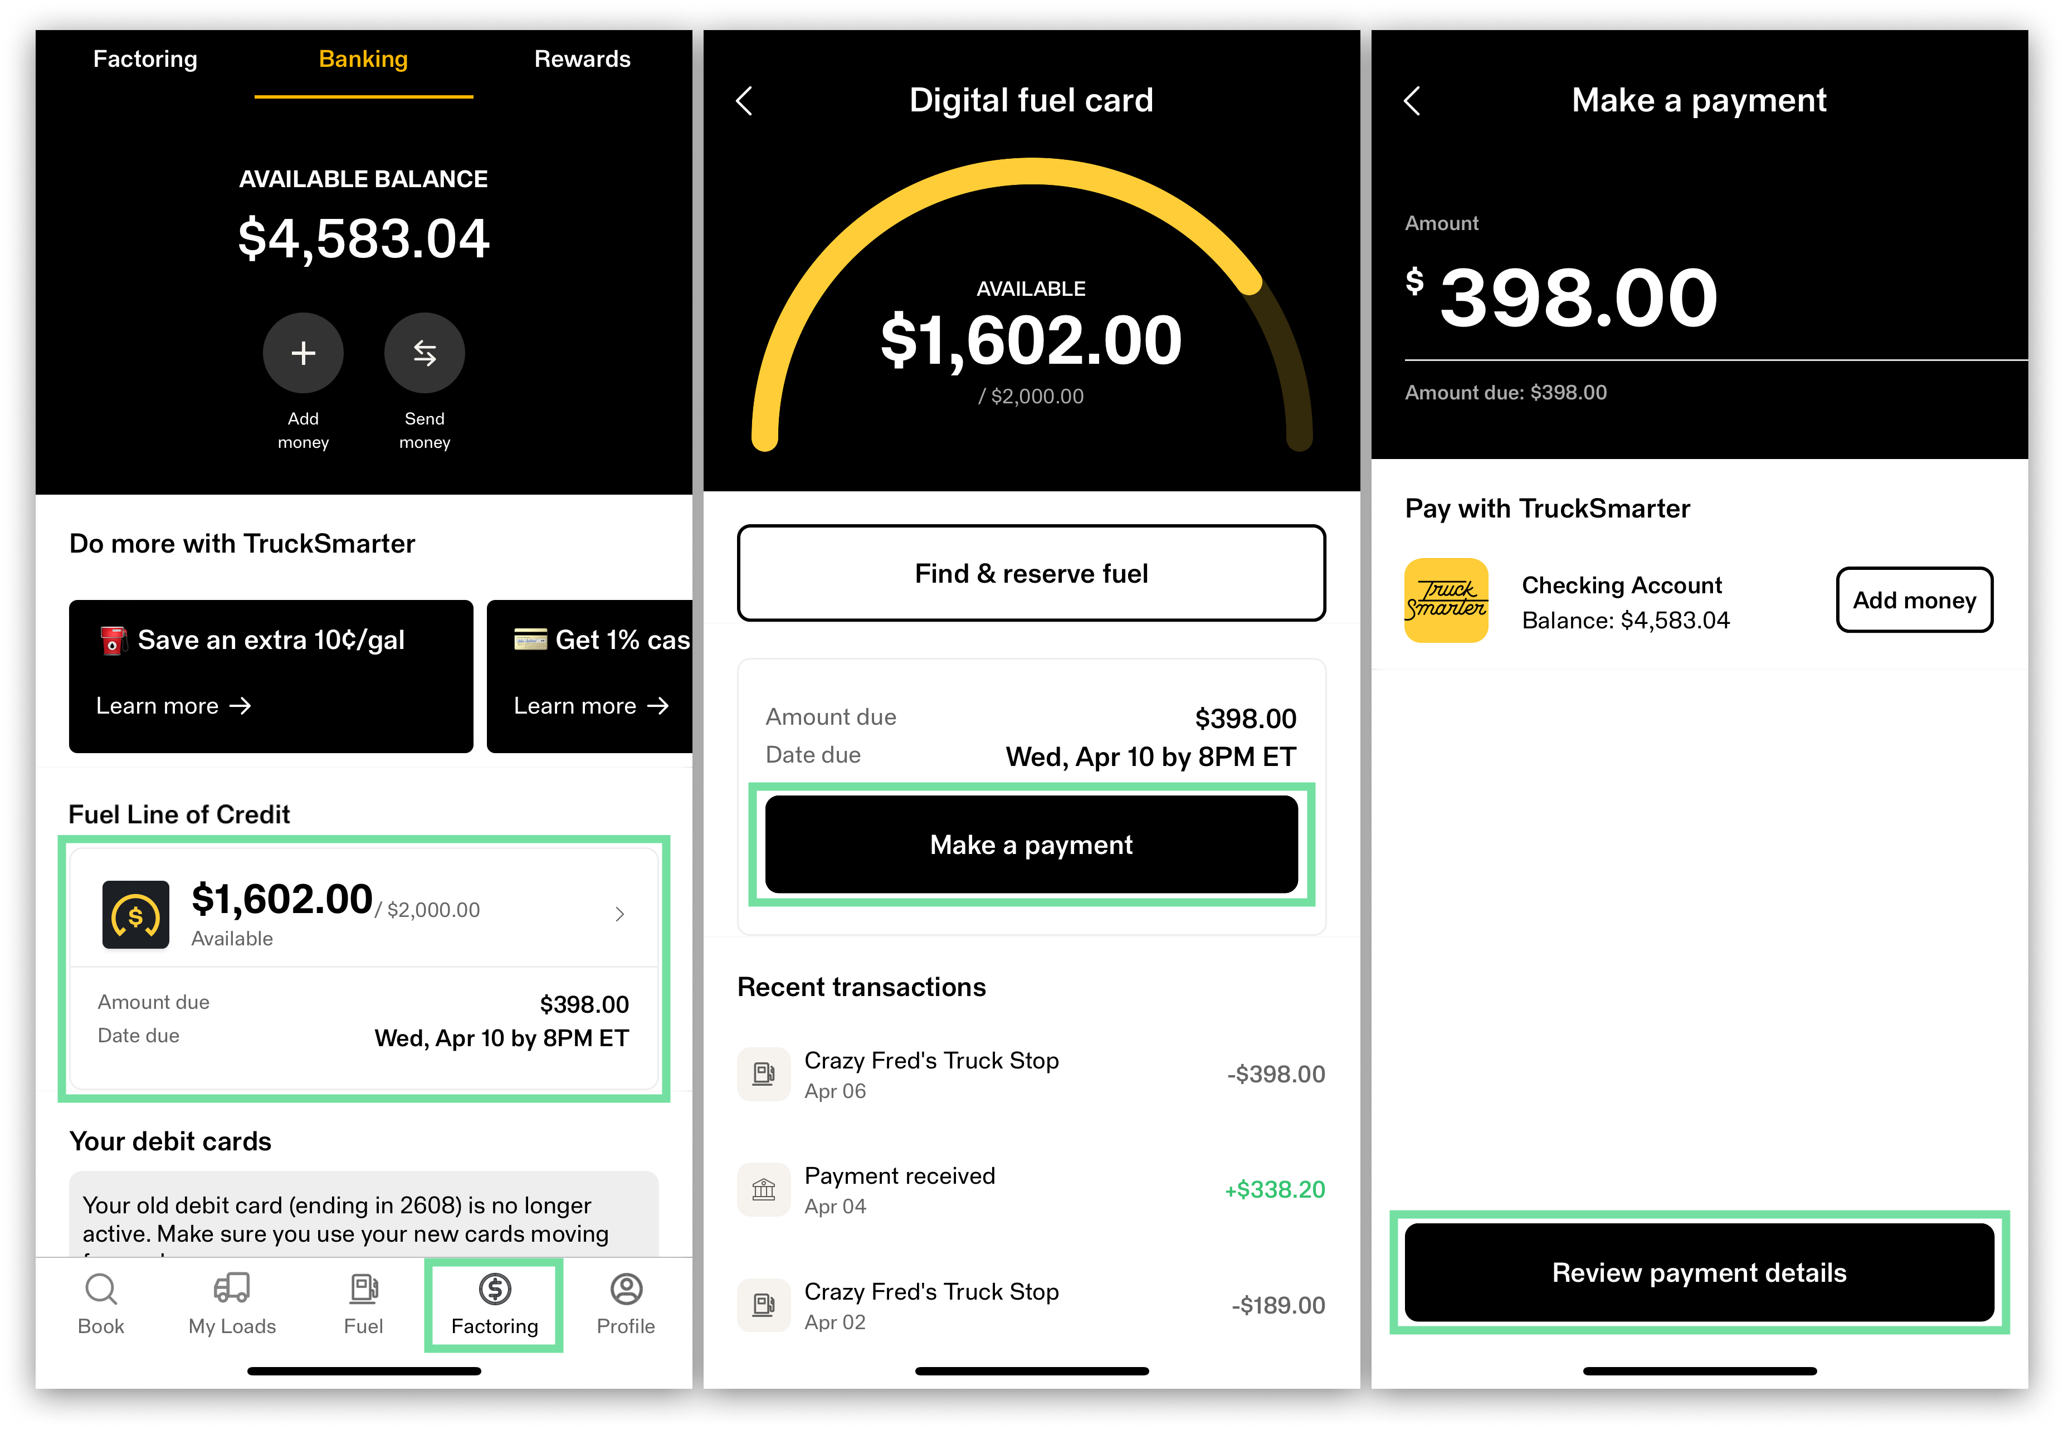Tap Wed, Apr 10 by 8PM ET on Banking screen
2064x1430 pixels.
pos(502,1038)
